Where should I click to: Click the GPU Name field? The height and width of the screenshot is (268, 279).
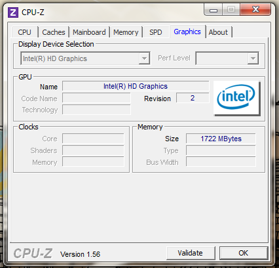pos(136,86)
